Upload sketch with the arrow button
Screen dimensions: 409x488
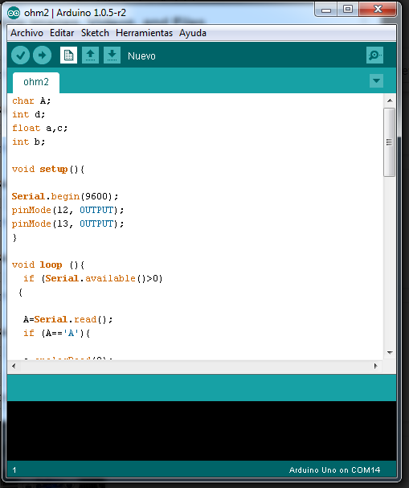[43, 55]
